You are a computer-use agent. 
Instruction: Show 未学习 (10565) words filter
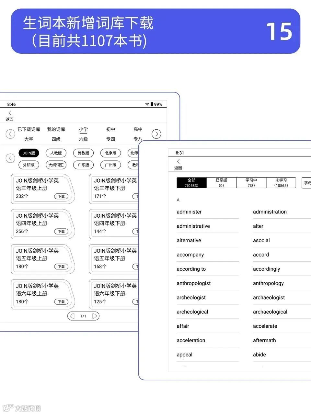pyautogui.click(x=281, y=183)
